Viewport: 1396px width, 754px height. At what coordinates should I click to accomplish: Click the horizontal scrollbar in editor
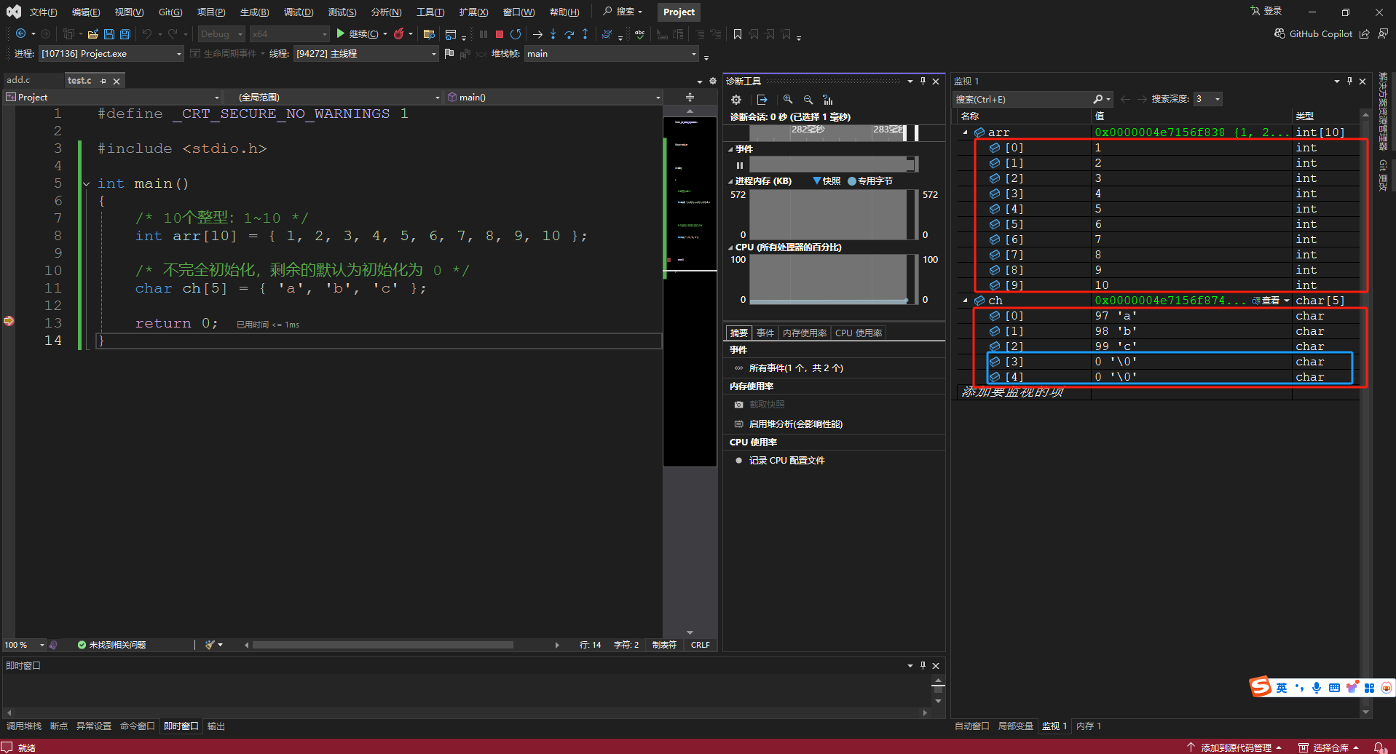tap(382, 645)
